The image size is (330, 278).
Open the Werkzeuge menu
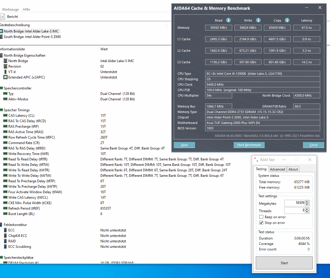coord(10,9)
